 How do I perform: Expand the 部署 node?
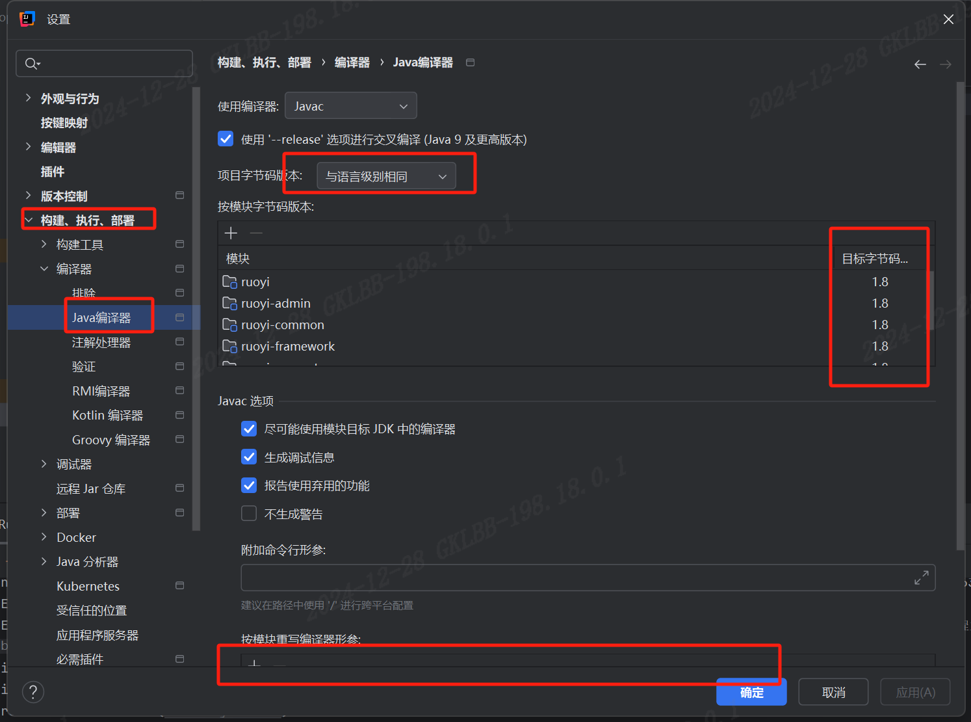[44, 513]
